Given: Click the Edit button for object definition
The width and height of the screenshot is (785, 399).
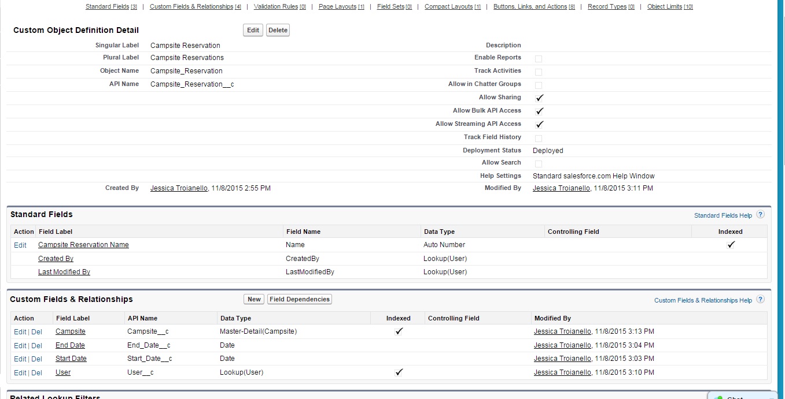Looking at the screenshot, I should pyautogui.click(x=253, y=30).
